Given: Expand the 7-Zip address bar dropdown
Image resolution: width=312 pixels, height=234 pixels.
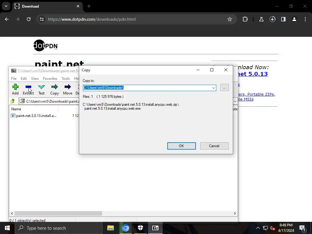Looking at the screenshot, I should tap(235, 101).
